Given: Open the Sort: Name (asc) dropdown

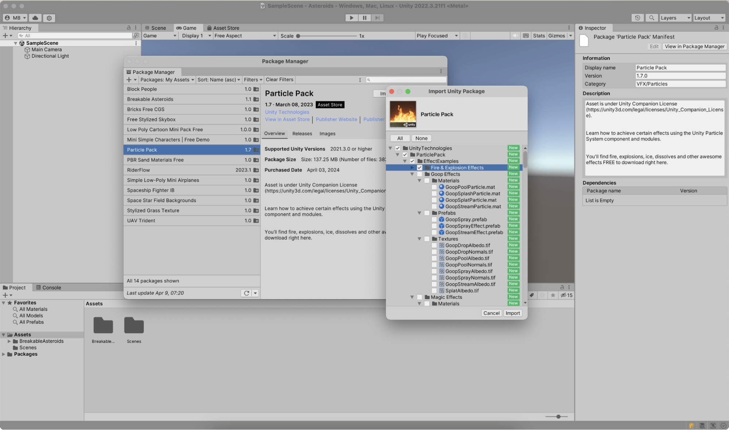Looking at the screenshot, I should tap(218, 79).
